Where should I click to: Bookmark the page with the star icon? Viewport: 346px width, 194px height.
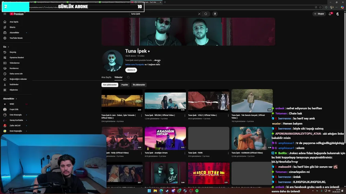320,7
